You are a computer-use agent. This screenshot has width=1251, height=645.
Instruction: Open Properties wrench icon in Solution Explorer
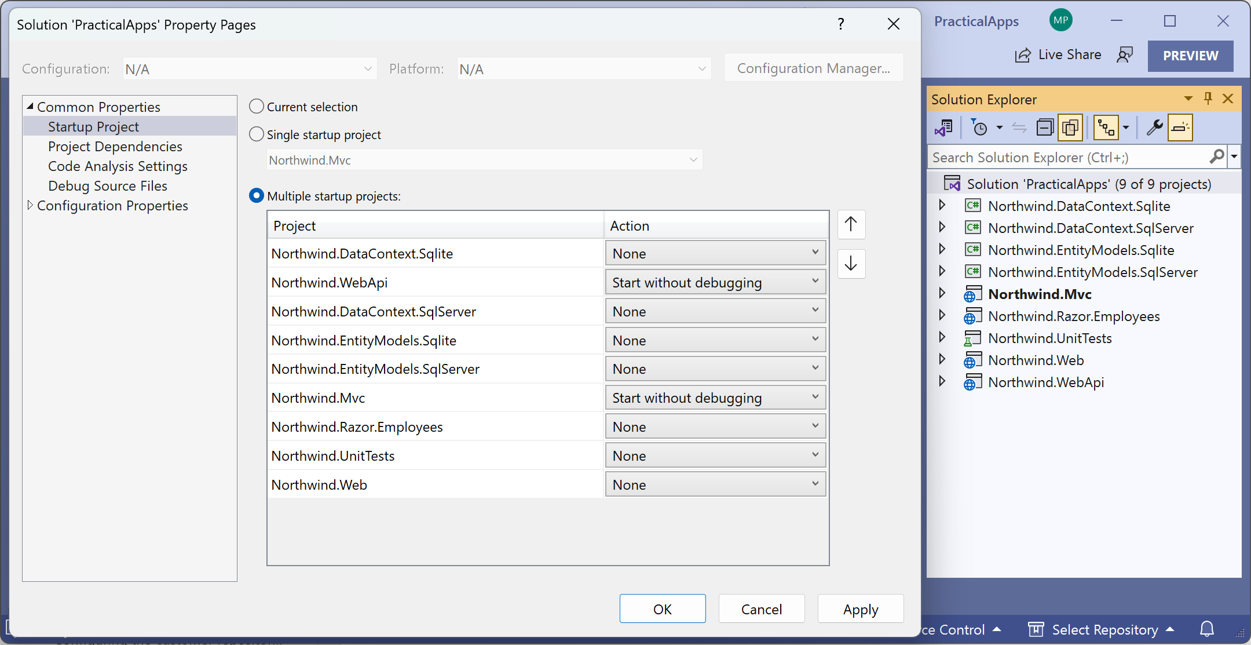pos(1154,127)
